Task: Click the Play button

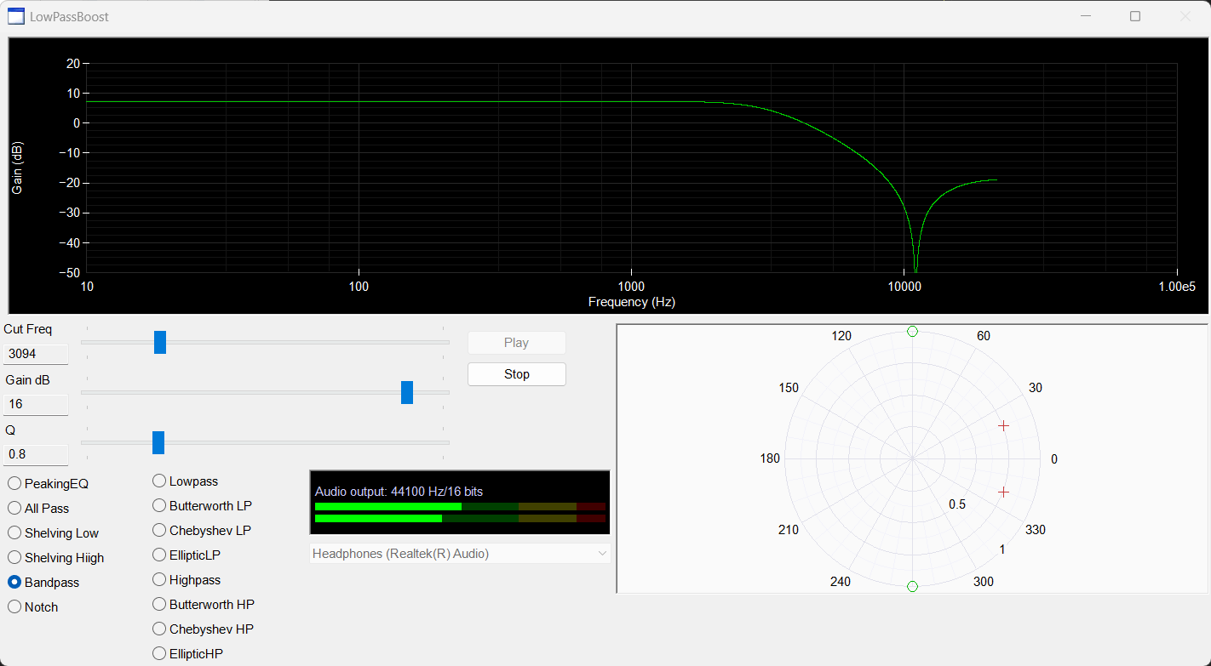Action: click(517, 343)
